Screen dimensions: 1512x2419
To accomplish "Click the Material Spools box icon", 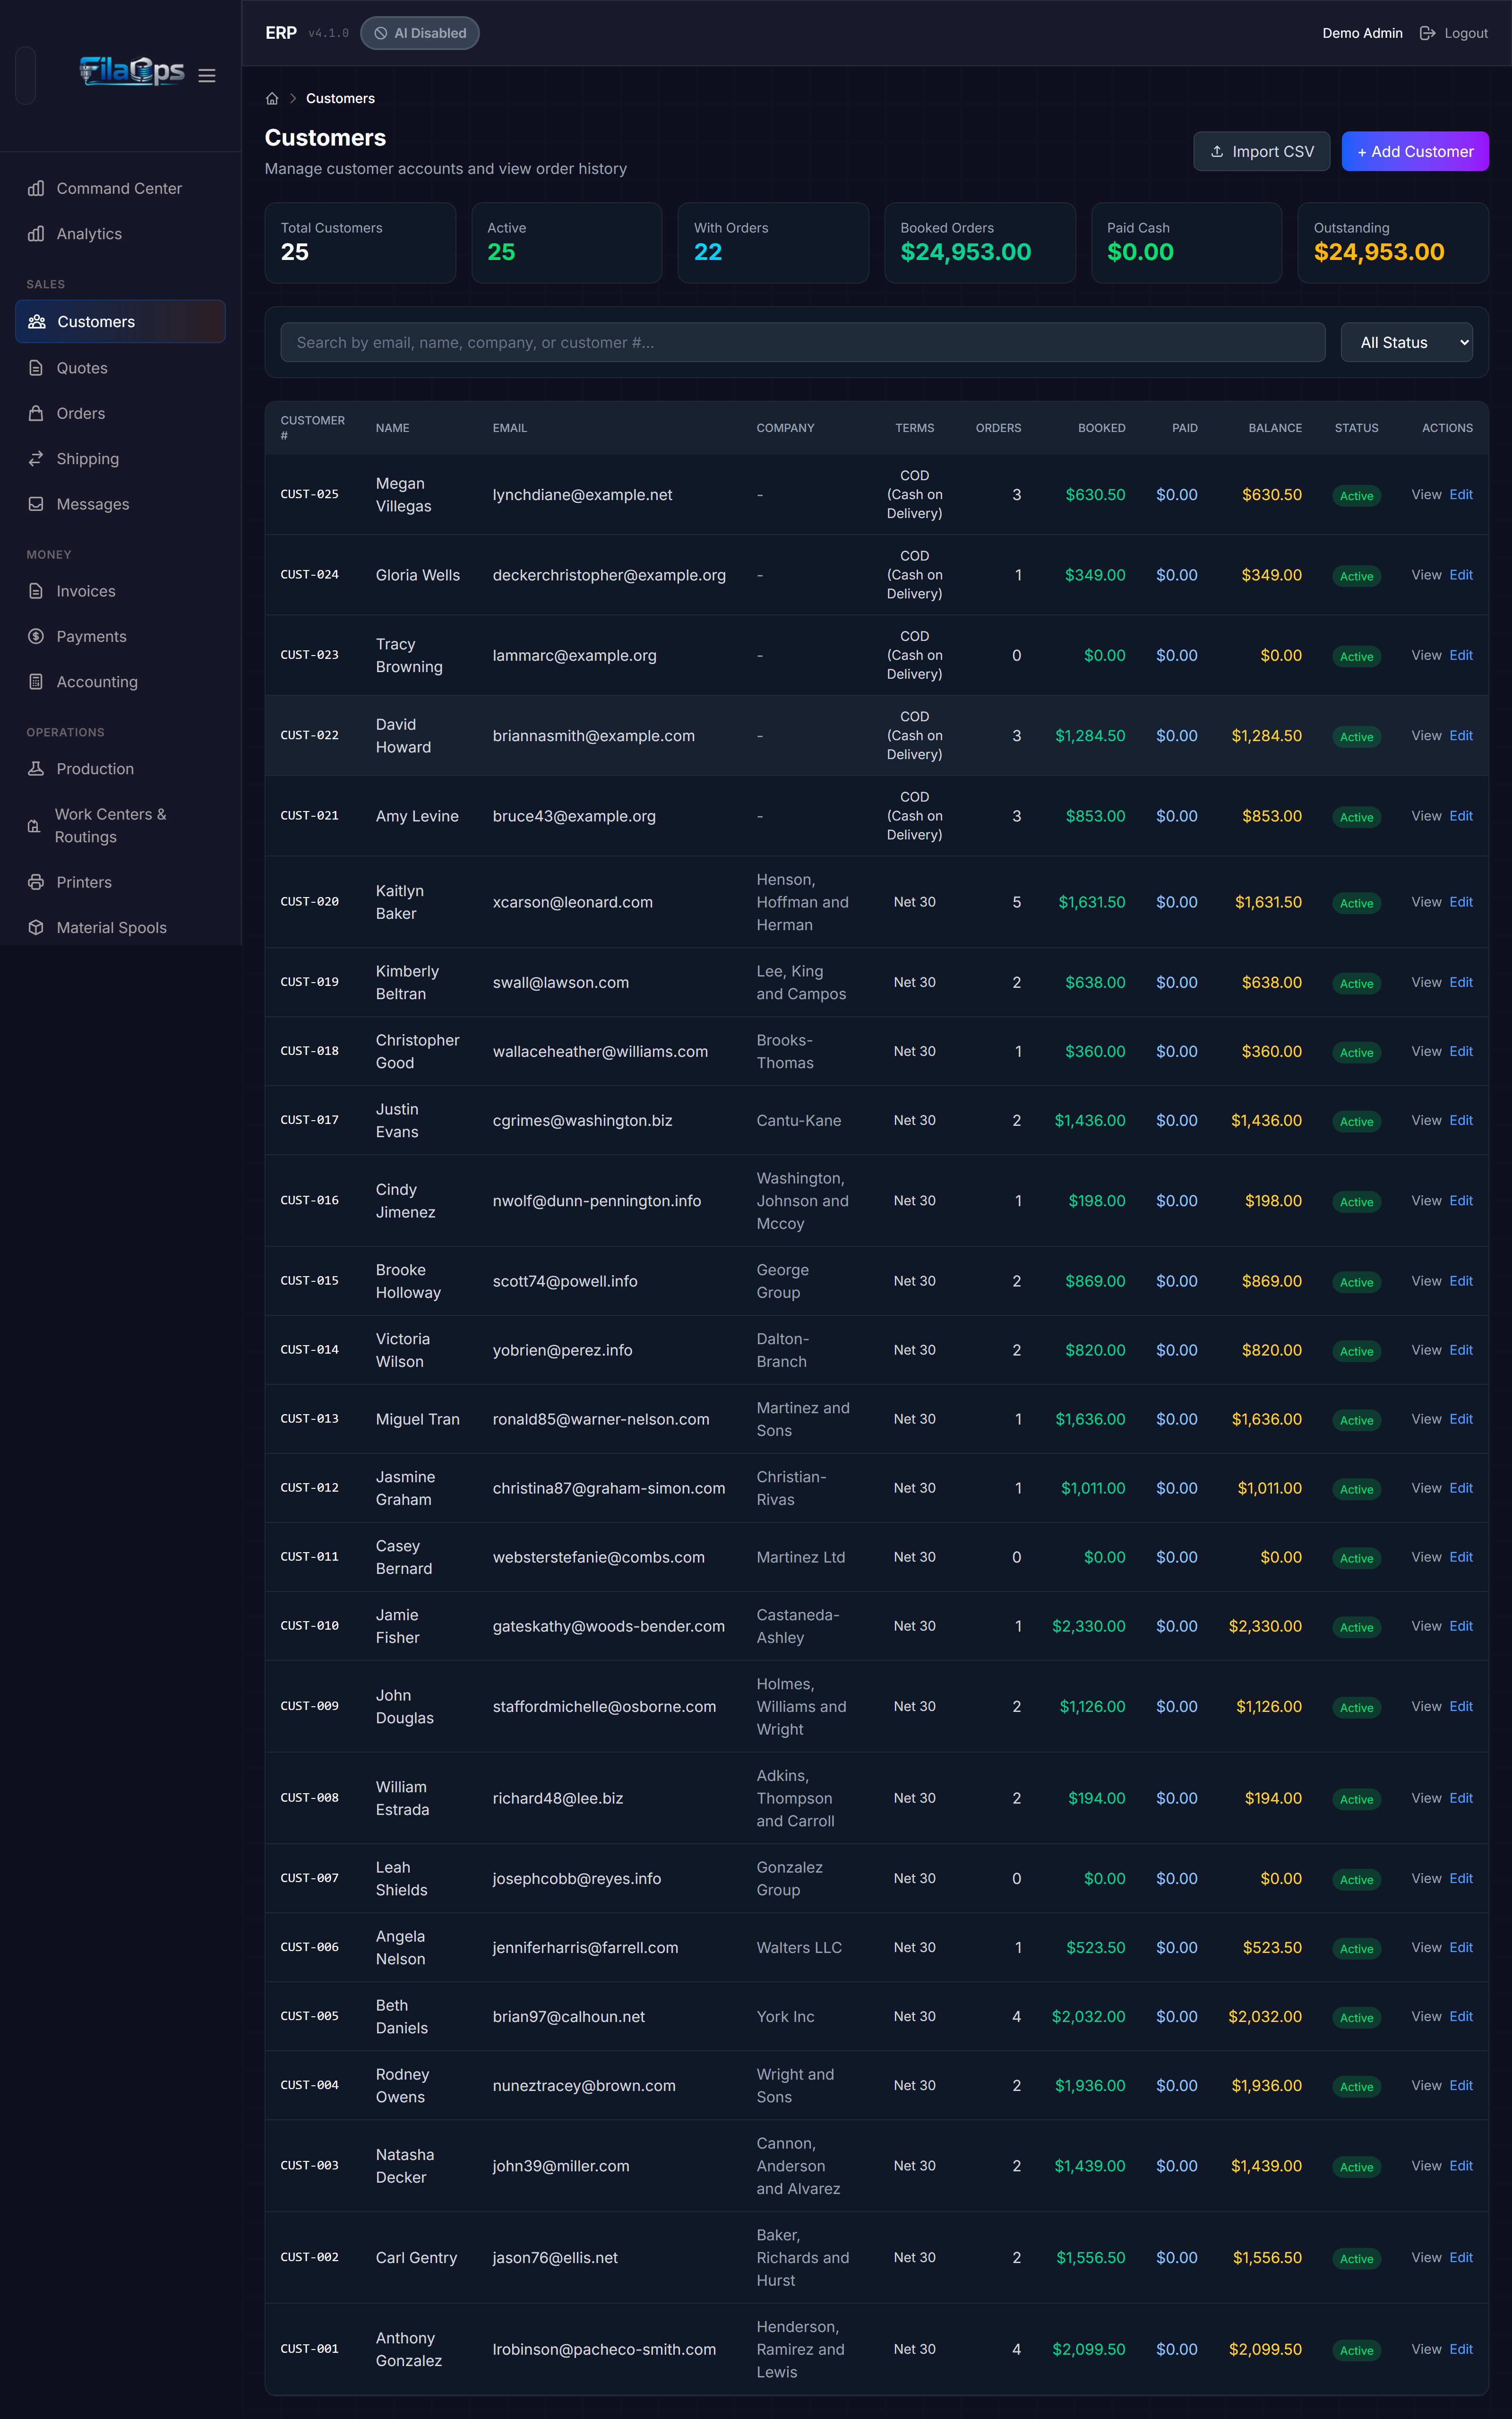I will pos(36,927).
